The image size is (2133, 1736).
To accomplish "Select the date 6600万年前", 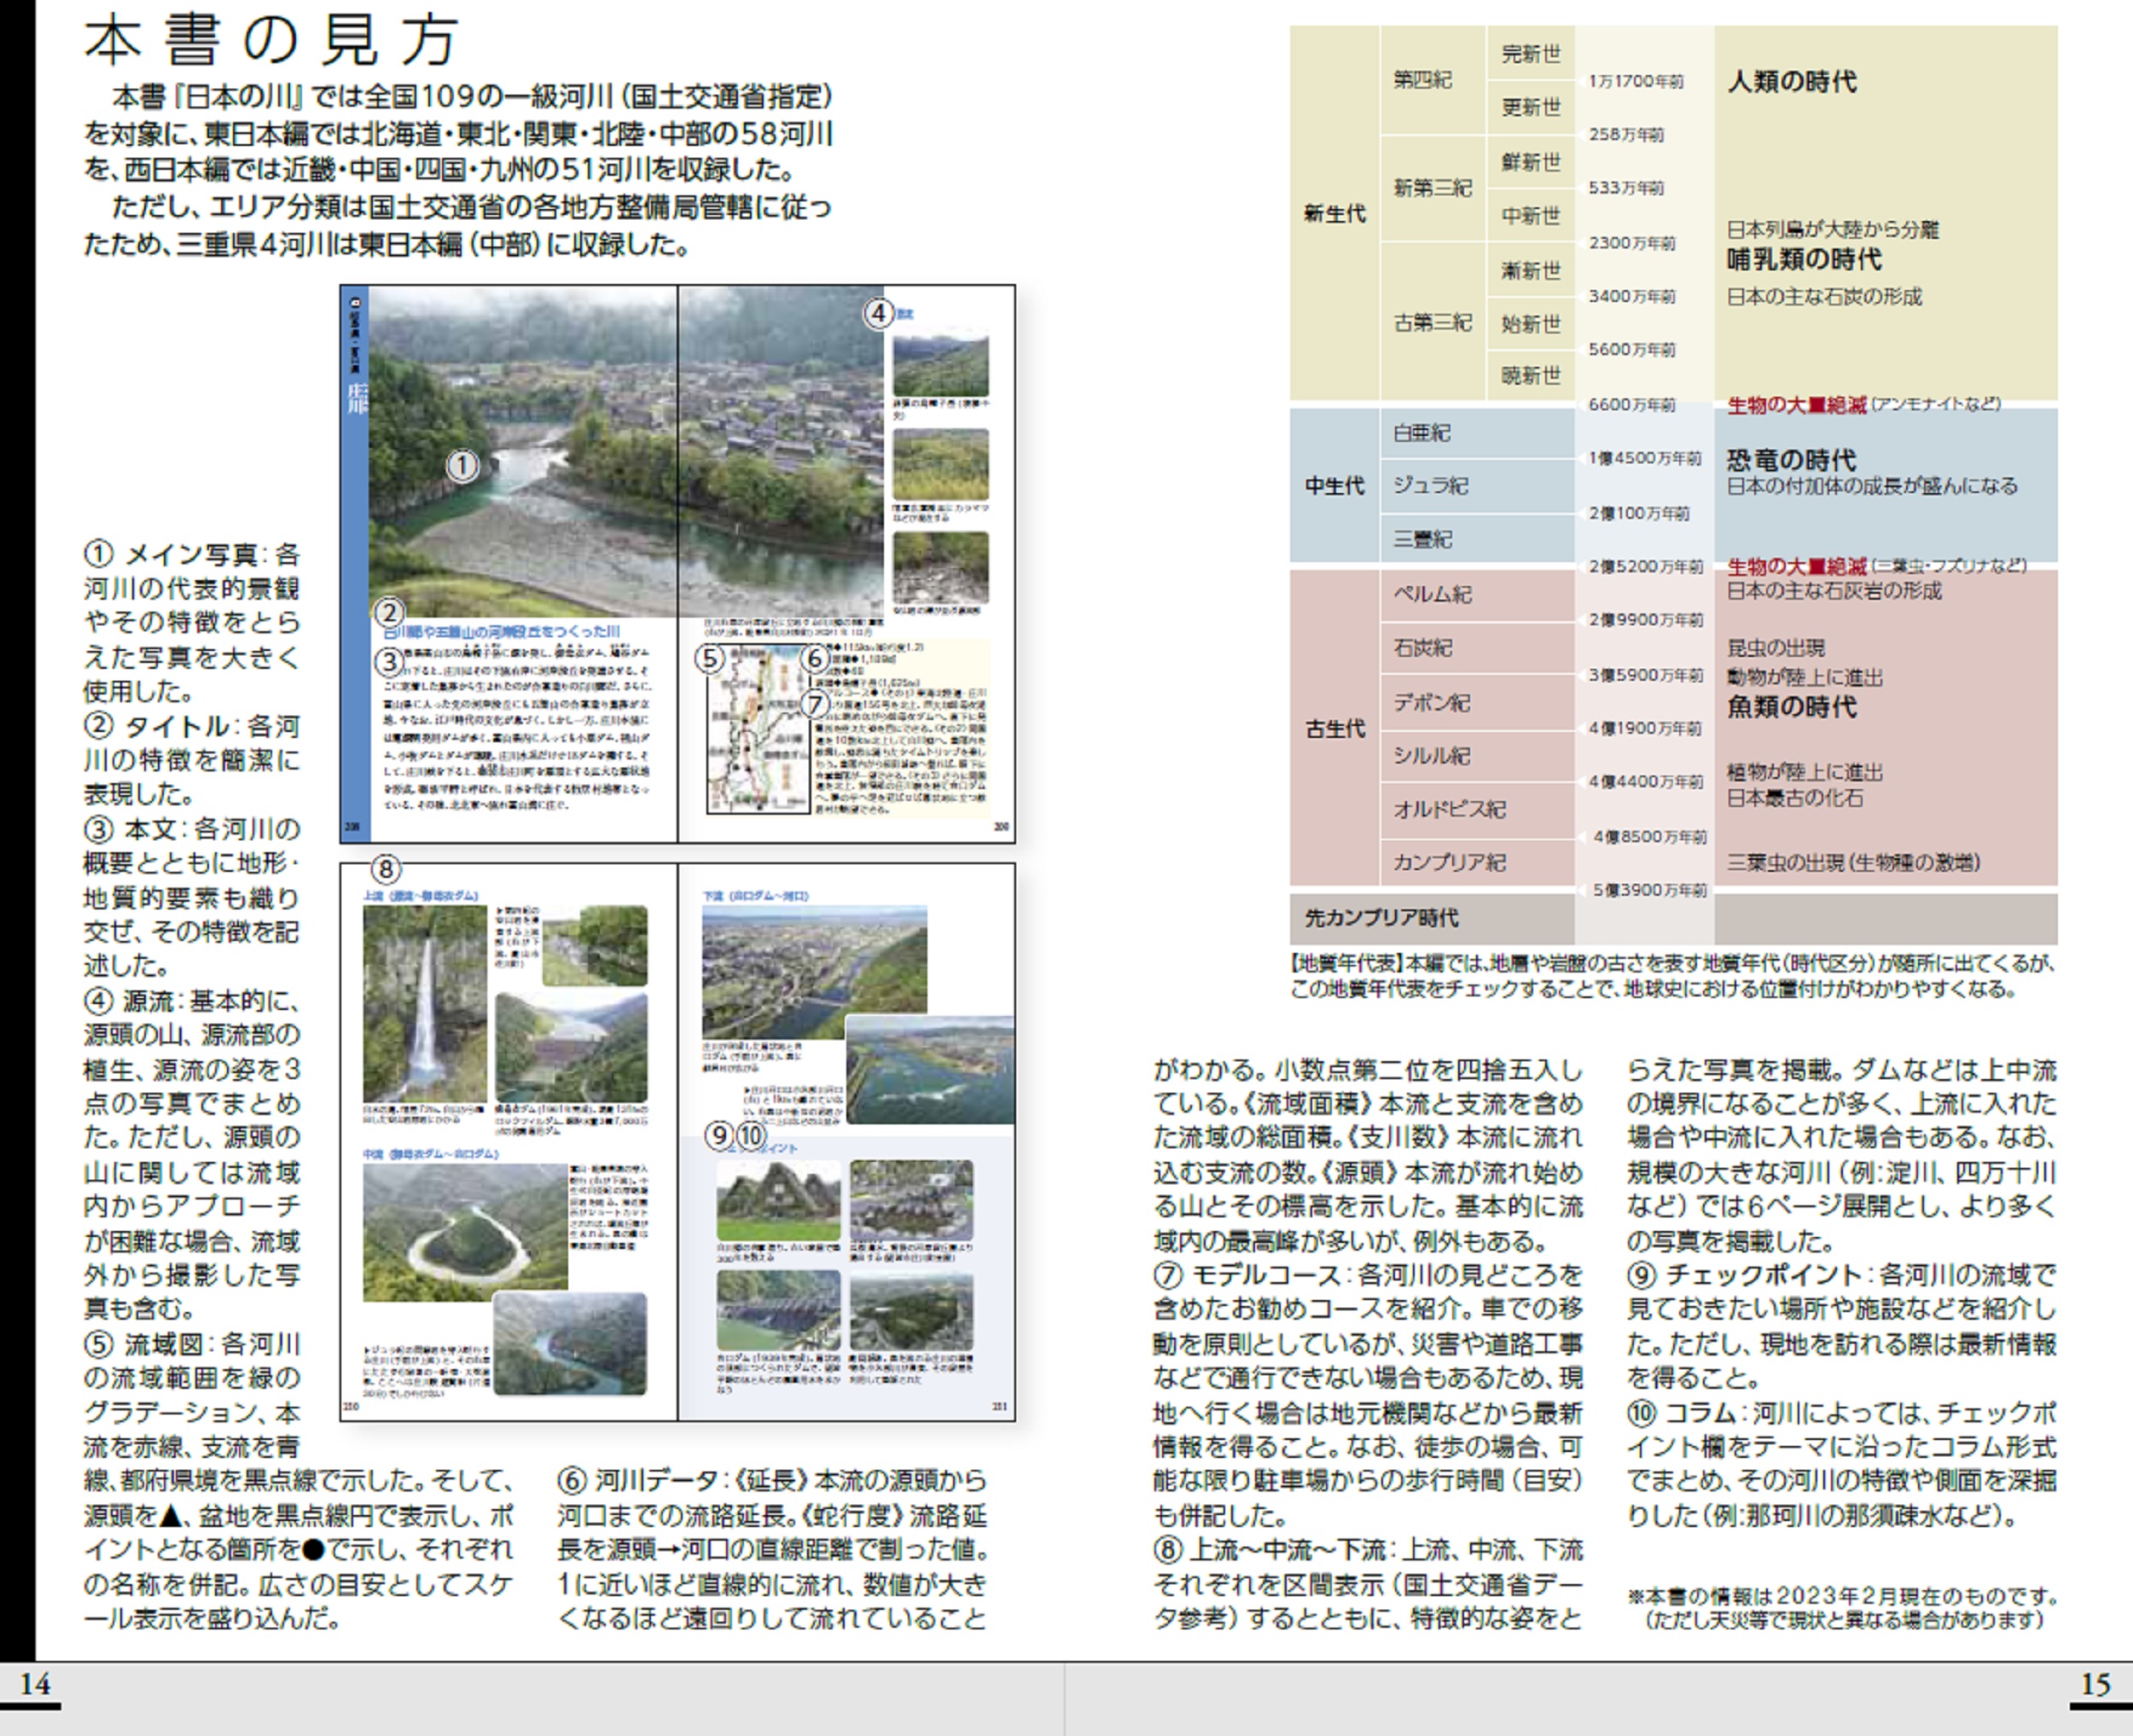I will (x=1632, y=404).
